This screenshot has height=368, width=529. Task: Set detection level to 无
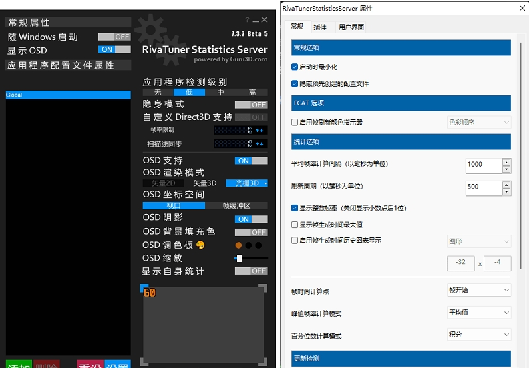pos(158,92)
